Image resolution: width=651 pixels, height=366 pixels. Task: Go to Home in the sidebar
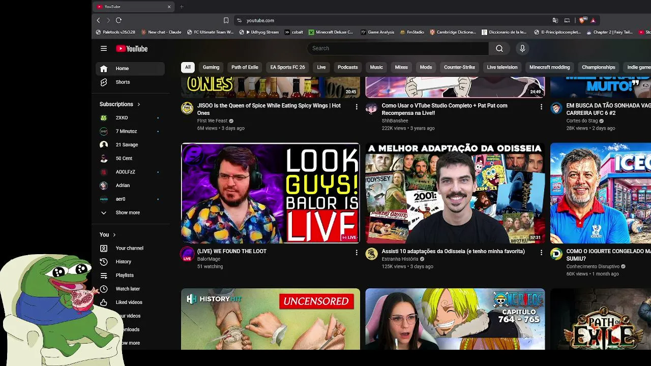click(130, 69)
